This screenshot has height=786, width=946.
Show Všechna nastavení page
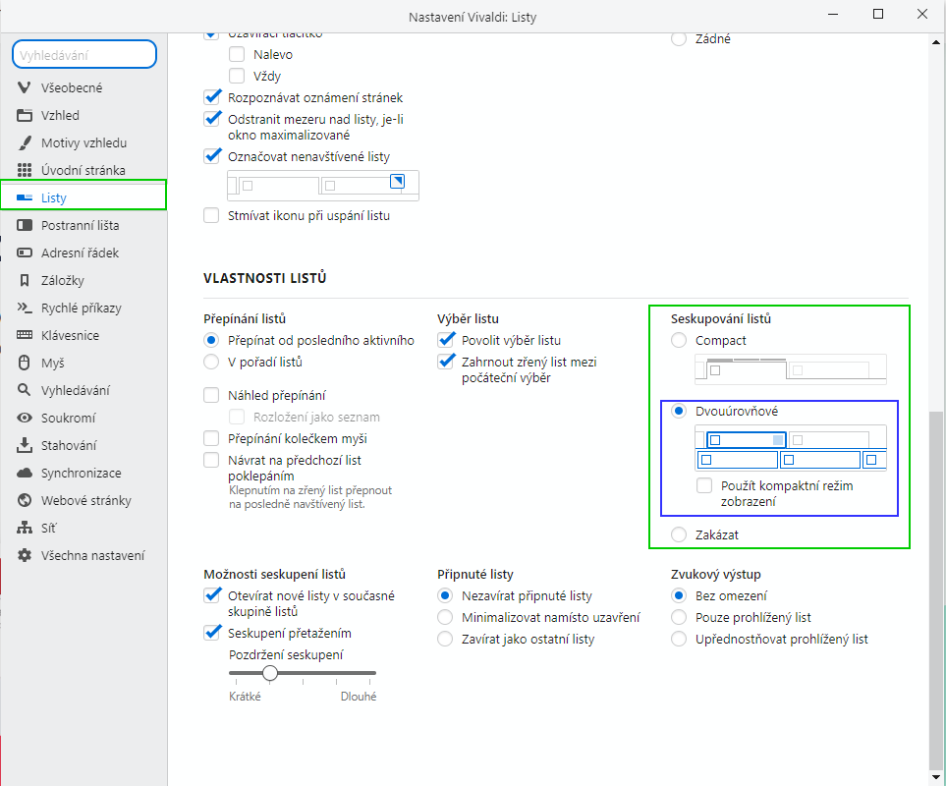coord(83,555)
